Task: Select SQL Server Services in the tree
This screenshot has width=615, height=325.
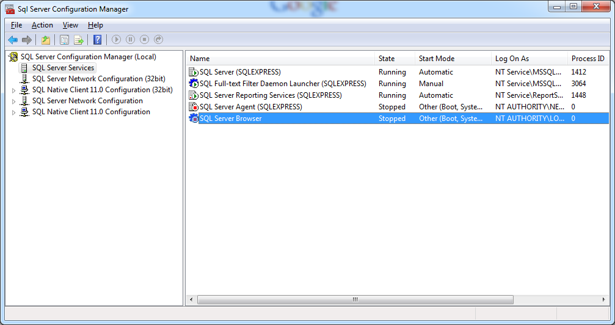Action: [63, 68]
